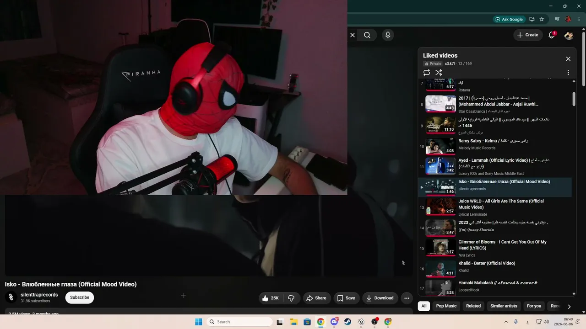Open Steam from the taskbar
The width and height of the screenshot is (586, 329).
pos(347,322)
